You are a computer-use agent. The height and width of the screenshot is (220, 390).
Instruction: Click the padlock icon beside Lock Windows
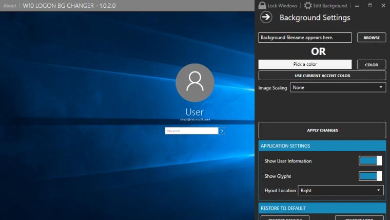pos(262,5)
